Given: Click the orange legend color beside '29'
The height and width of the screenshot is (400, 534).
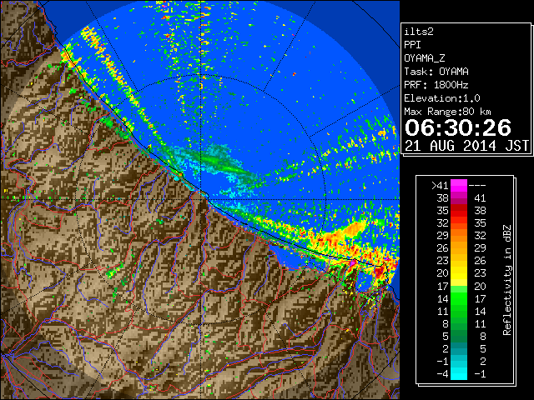Looking at the screenshot, I should [x=459, y=235].
